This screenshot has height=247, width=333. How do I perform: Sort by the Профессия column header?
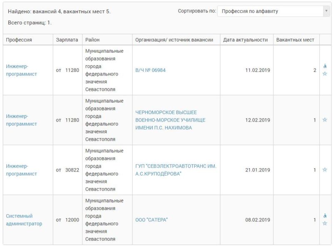click(x=19, y=40)
